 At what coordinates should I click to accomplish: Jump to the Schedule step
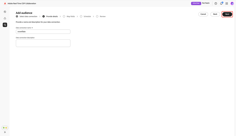(x=86, y=16)
